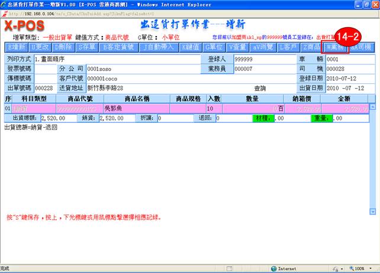Click the W業務 salesperson button
The image size is (380, 273).
click(336, 47)
